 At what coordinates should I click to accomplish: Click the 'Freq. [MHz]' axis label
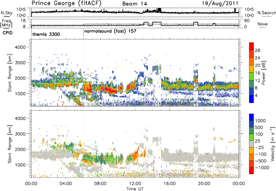tap(7, 23)
